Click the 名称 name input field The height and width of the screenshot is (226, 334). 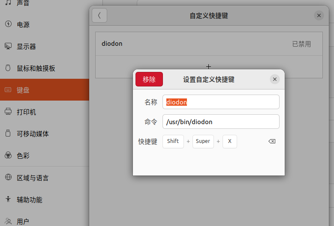tap(221, 102)
